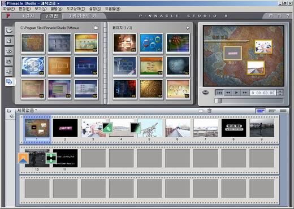Select storyboard clip 7 snowy fence
This screenshot has width=294, height=209.
(206, 128)
